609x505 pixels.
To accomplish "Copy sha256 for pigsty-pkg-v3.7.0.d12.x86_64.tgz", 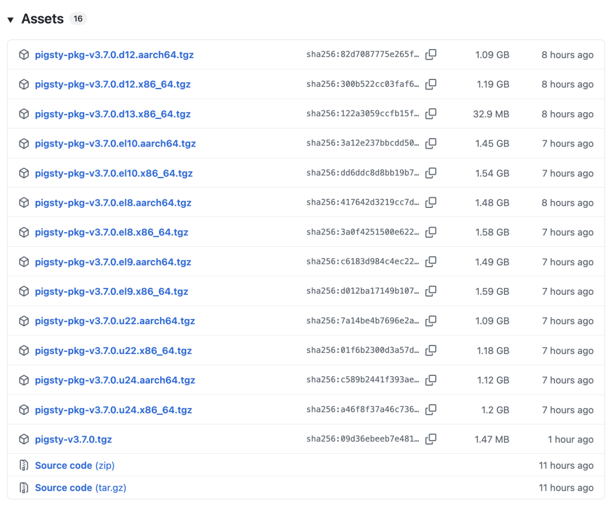I will tap(431, 84).
